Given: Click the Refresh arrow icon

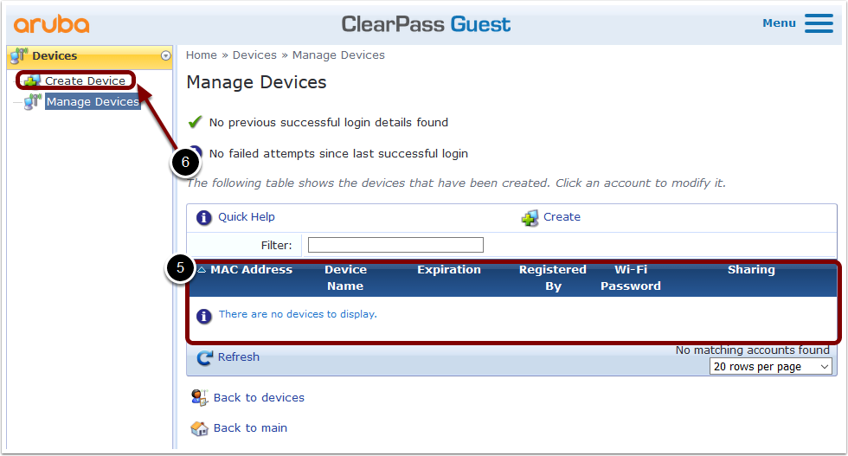Looking at the screenshot, I should (204, 357).
